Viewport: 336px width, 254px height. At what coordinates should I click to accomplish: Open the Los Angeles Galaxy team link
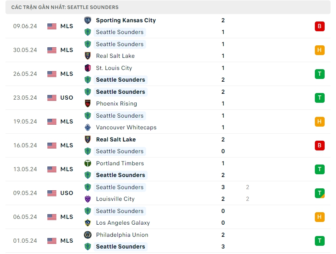123,223
